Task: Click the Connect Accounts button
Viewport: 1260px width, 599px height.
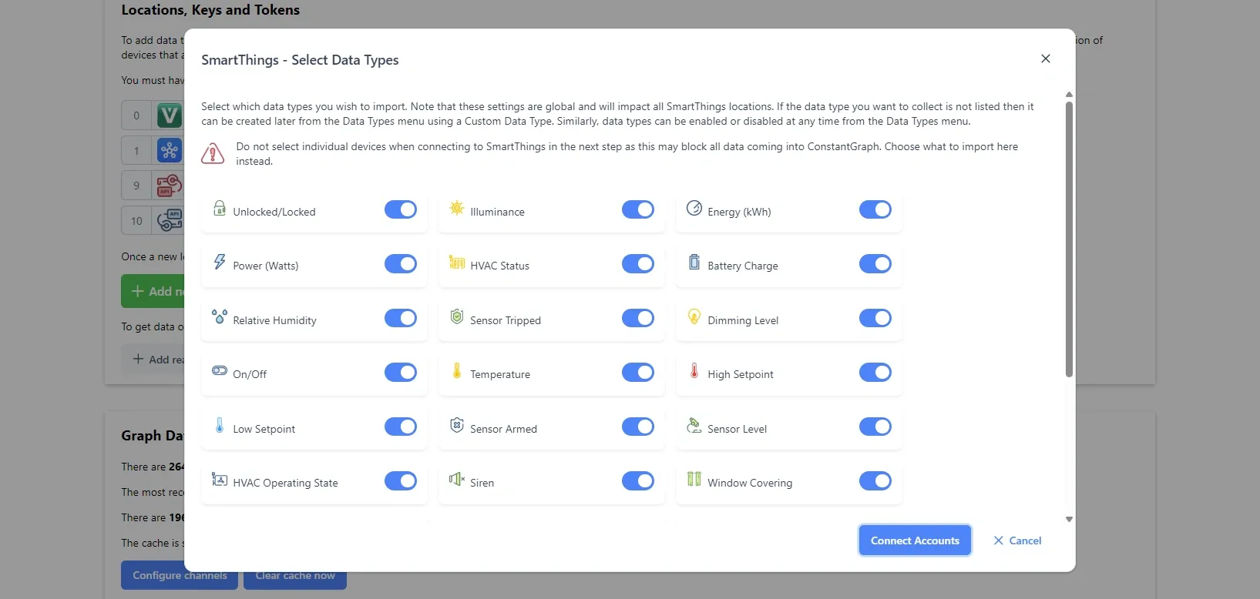Action: 915,540
